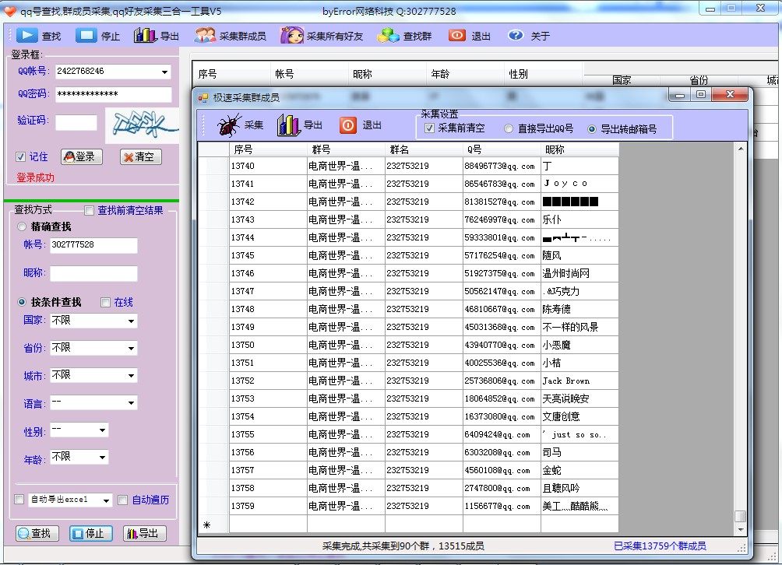782x565 pixels.
Task: Click the 性别 column header in main window
Action: (x=543, y=74)
